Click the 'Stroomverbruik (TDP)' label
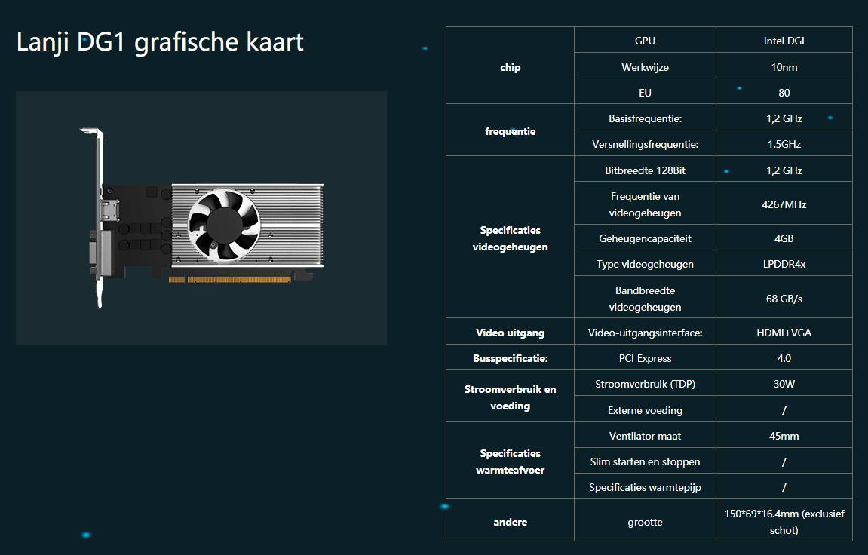 645,383
